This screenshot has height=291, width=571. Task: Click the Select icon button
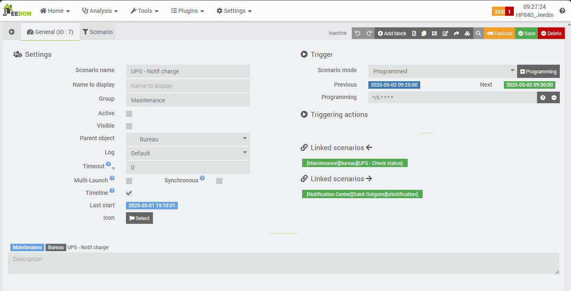pos(139,218)
